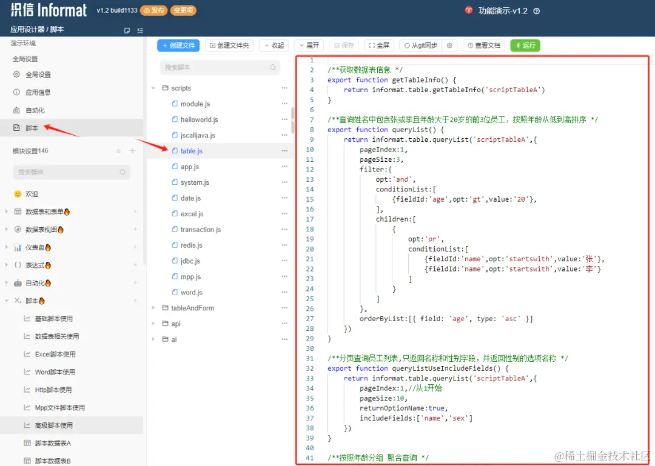655x466 pixels.
Task: Expand all with 展开 button
Action: click(x=309, y=45)
